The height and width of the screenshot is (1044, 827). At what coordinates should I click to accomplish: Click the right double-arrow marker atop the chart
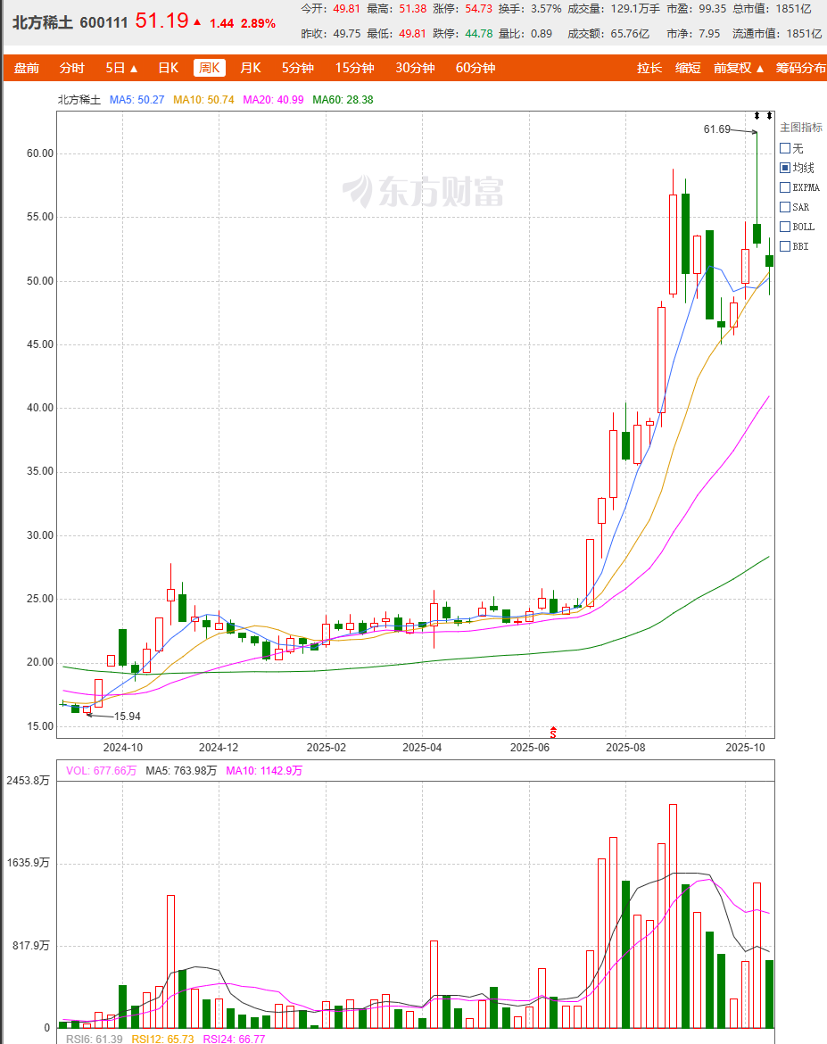click(769, 116)
